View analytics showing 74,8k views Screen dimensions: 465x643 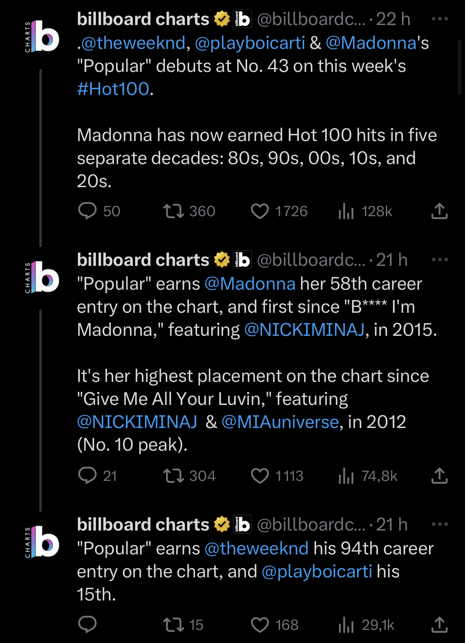pyautogui.click(x=346, y=476)
